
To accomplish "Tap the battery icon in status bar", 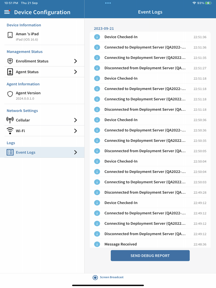I will (209, 3).
